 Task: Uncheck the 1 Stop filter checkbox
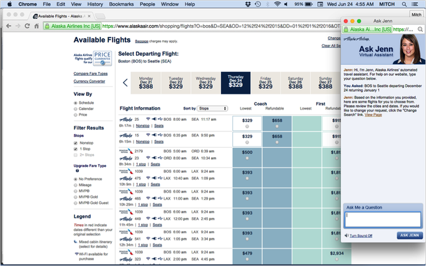[x=76, y=149]
